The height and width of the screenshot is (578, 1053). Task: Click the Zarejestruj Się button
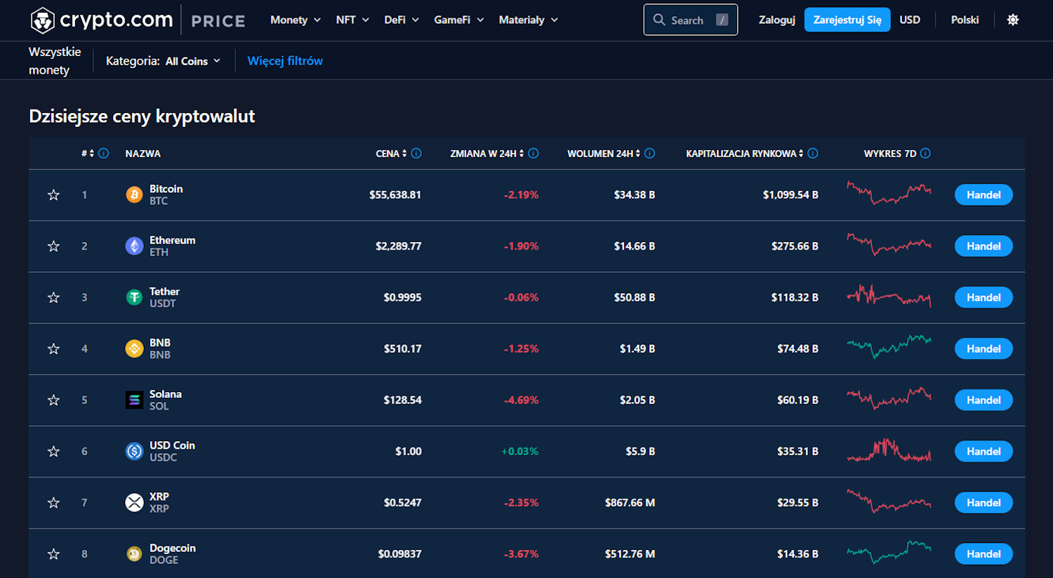[847, 20]
